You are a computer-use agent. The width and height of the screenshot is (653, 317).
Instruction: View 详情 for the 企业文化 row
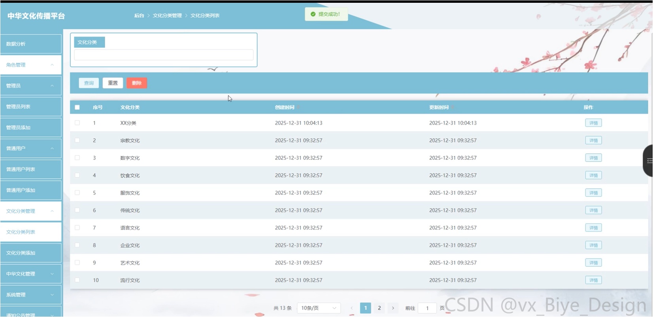(593, 245)
